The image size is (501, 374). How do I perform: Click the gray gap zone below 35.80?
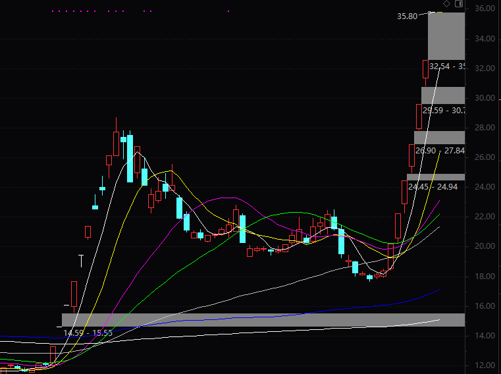tap(446, 36)
